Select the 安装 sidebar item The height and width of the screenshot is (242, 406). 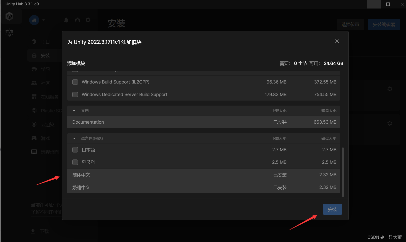click(x=45, y=55)
